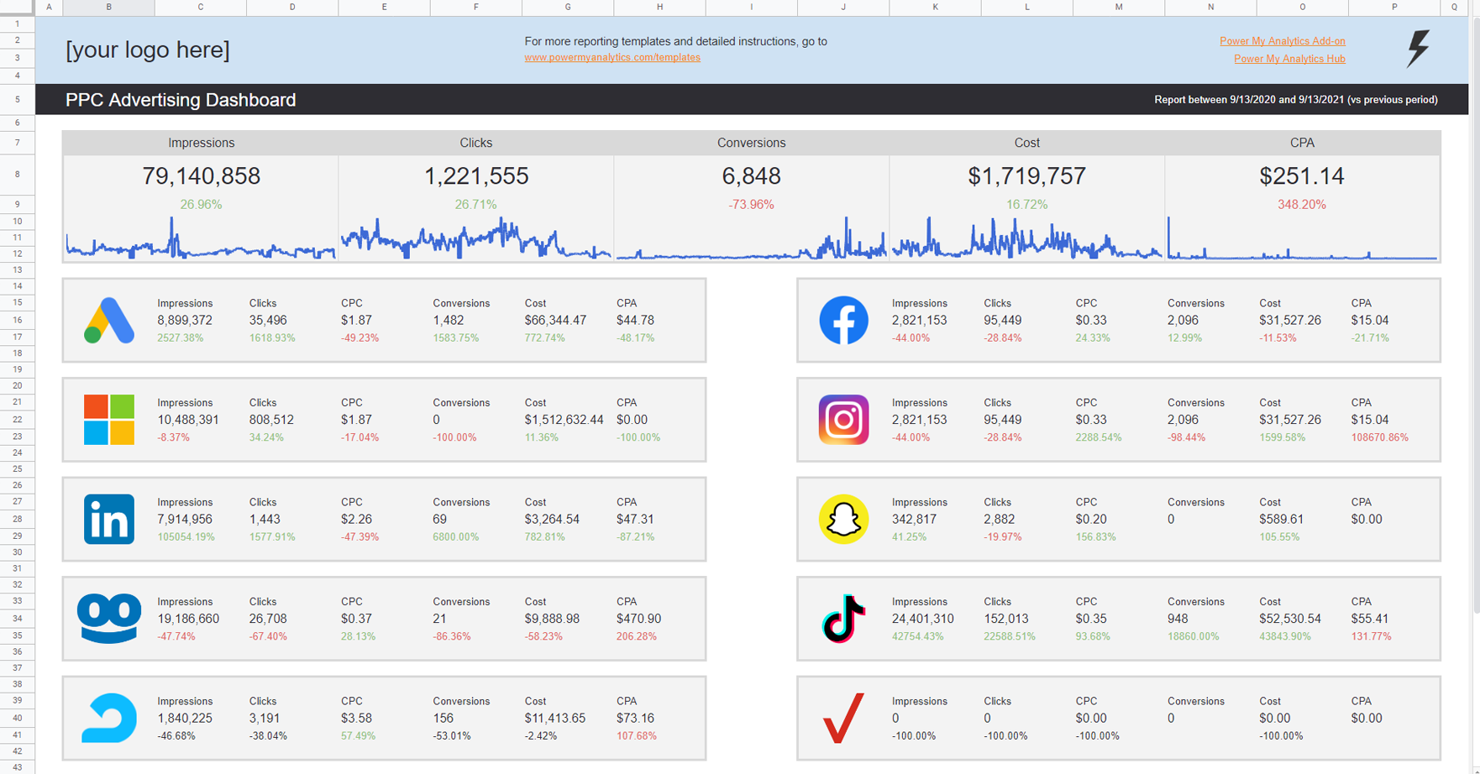Select total cost value $1,719,757

[1026, 176]
